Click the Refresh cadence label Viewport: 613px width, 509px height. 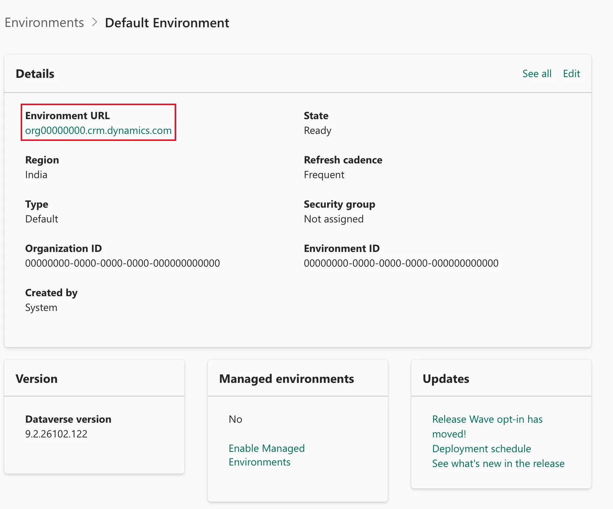coord(343,160)
